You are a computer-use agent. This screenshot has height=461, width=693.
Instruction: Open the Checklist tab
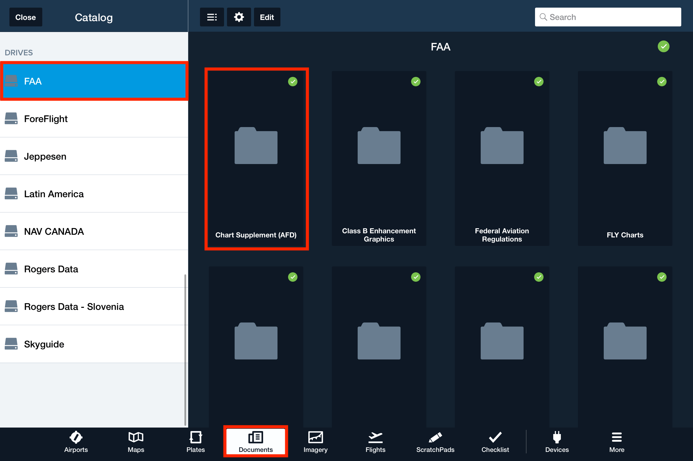495,442
